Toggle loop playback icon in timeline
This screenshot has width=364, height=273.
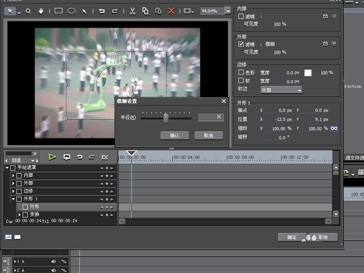click(67, 157)
